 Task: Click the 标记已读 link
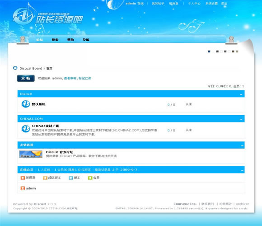[85, 78]
